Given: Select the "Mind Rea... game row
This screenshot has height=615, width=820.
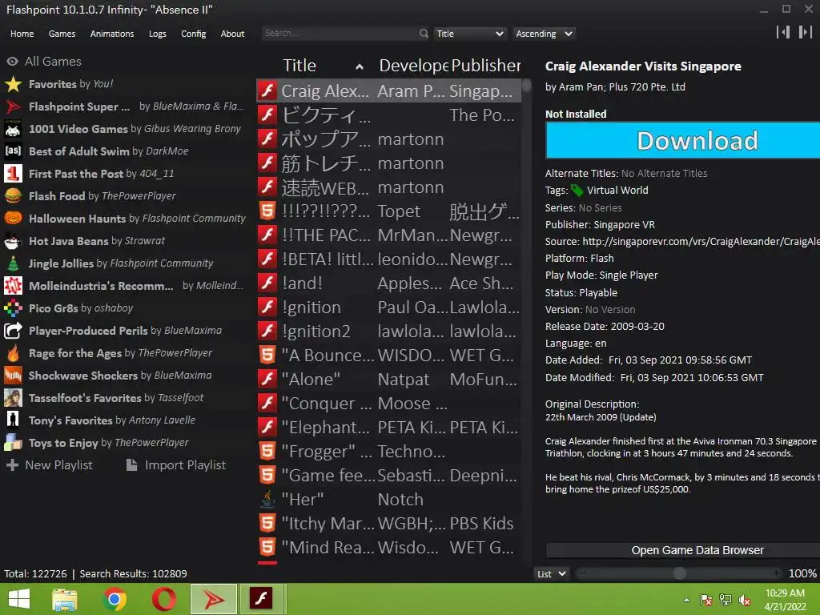Looking at the screenshot, I should [389, 548].
